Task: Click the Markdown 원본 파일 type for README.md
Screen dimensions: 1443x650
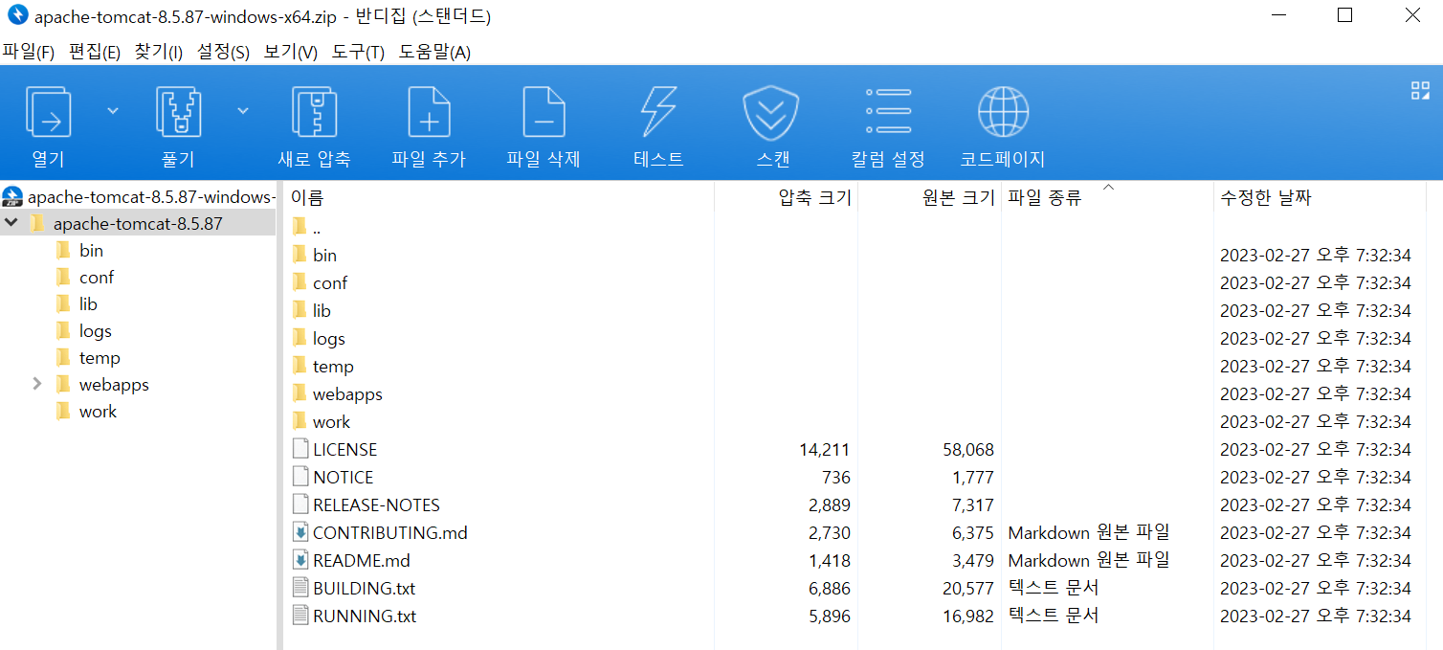Action: (x=1089, y=560)
